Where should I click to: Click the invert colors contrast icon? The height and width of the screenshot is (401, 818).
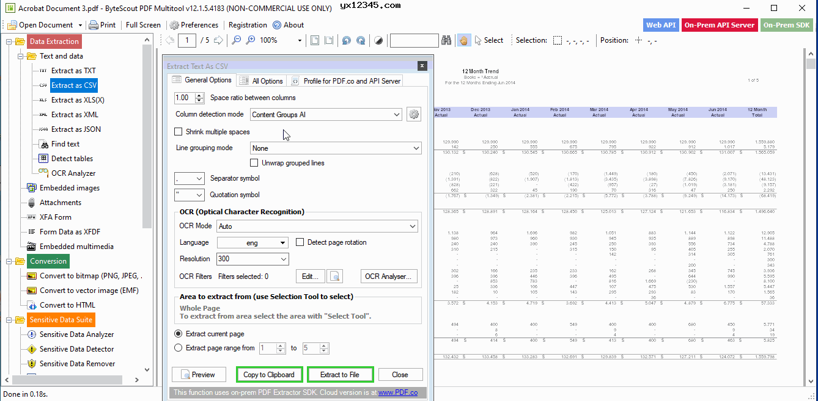click(x=378, y=40)
